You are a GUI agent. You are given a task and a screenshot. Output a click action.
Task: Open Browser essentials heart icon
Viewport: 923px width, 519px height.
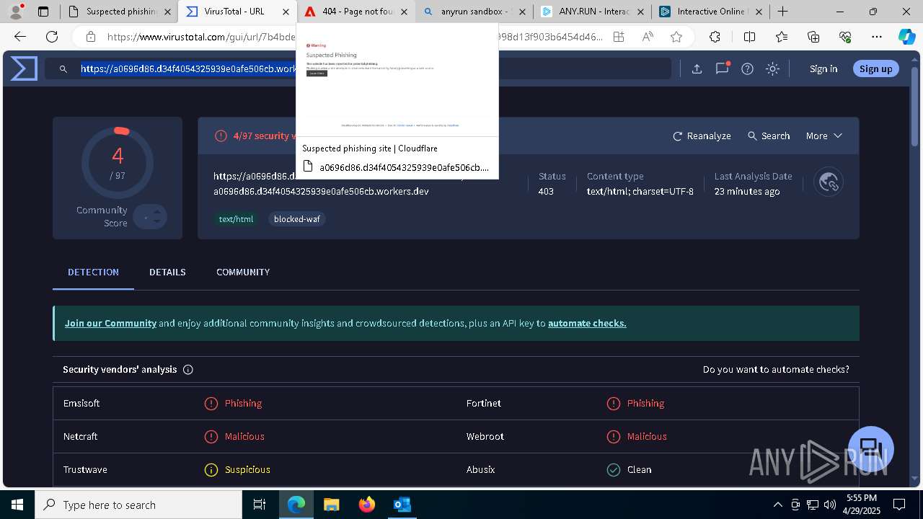845,37
